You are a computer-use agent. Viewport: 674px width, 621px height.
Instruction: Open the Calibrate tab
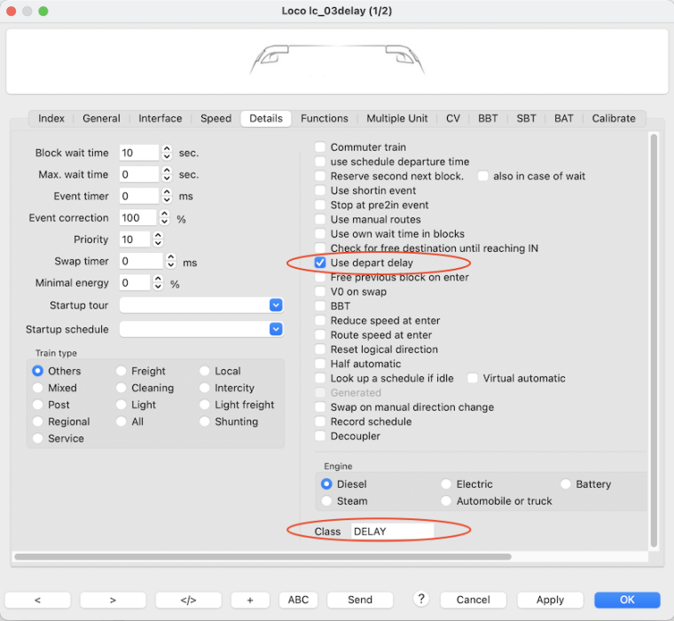pos(614,118)
